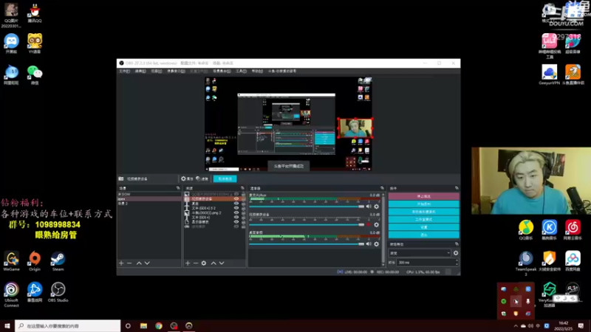This screenshot has height=332, width=591.
Task: Open source Properties gear in OBS toolbar
Action: click(x=187, y=179)
